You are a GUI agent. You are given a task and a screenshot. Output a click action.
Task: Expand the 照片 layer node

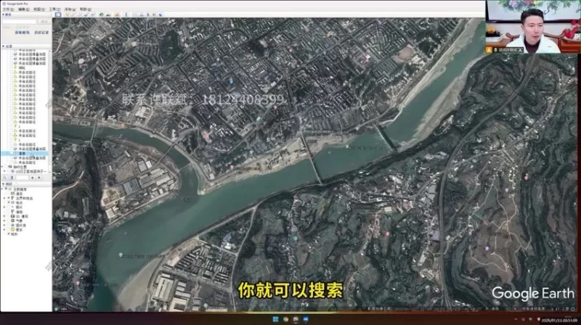[4, 207]
